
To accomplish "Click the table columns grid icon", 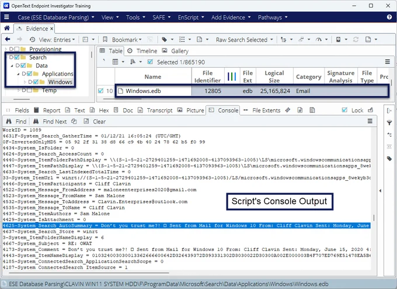I will 115,62.
